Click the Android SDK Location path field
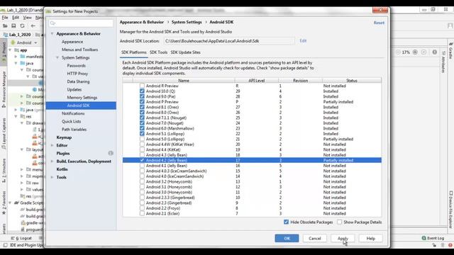 coord(229,41)
